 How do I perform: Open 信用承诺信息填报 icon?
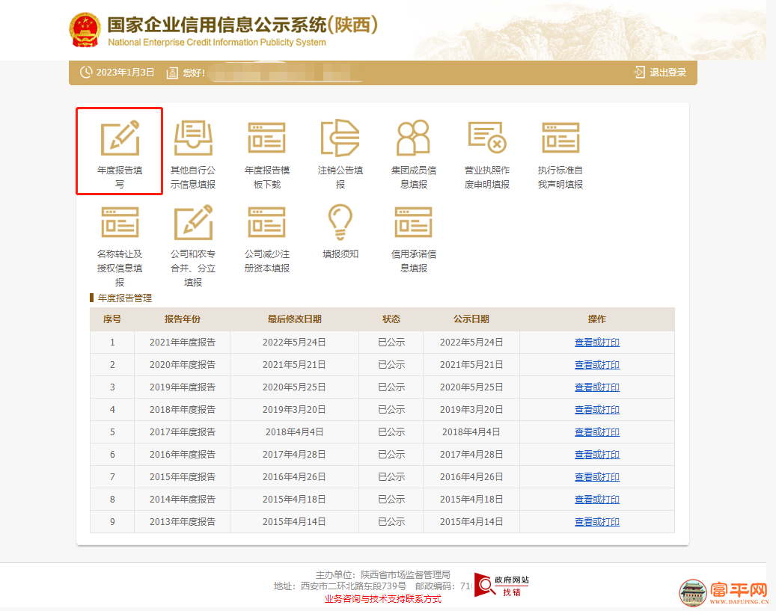pos(413,222)
